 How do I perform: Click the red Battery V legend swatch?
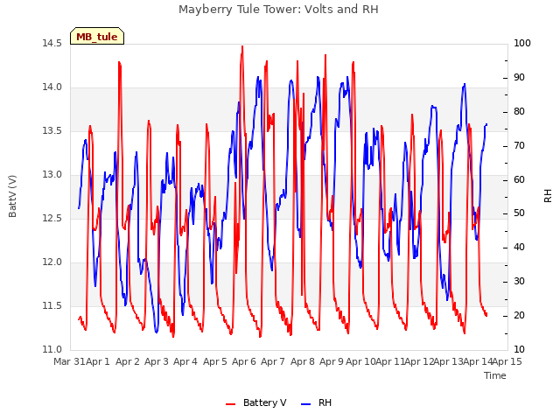231,404
